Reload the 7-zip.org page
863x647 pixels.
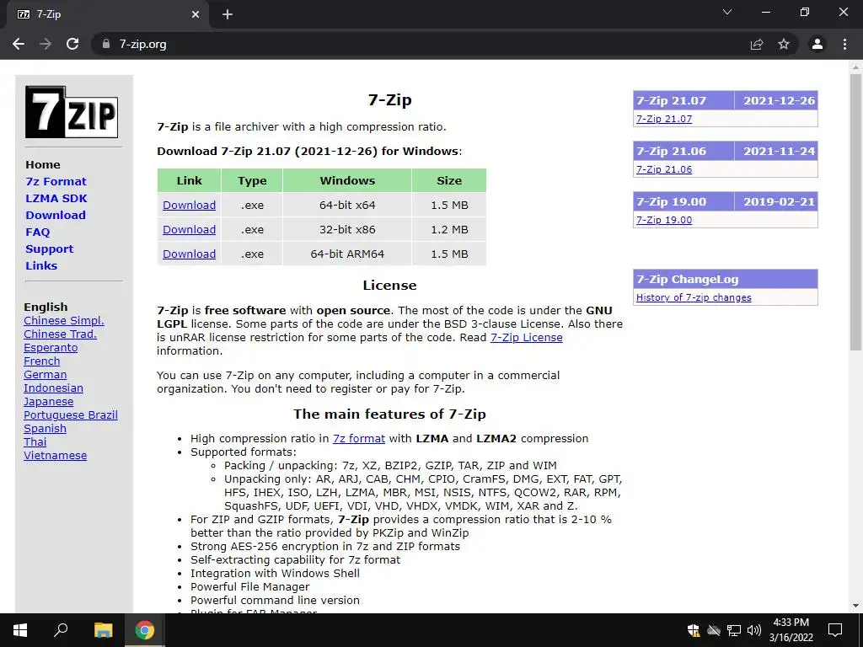pos(72,44)
